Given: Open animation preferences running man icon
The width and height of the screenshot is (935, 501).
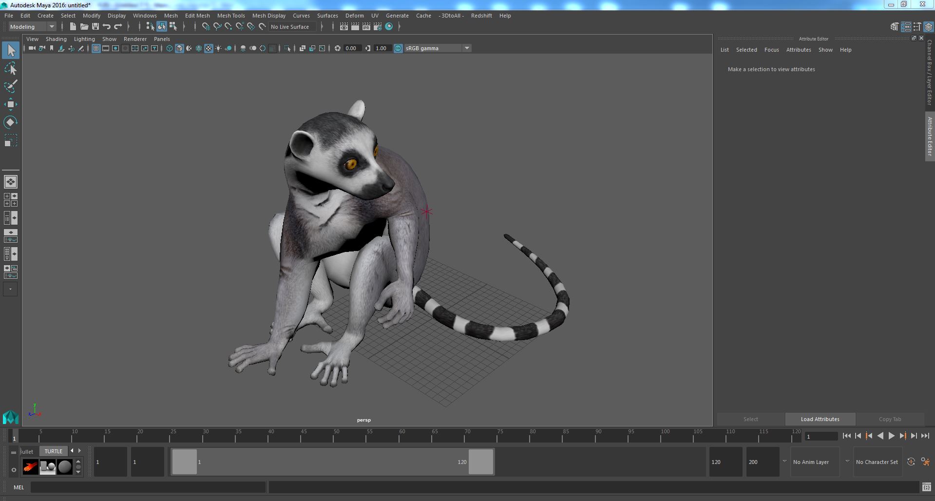Looking at the screenshot, I should (925, 462).
